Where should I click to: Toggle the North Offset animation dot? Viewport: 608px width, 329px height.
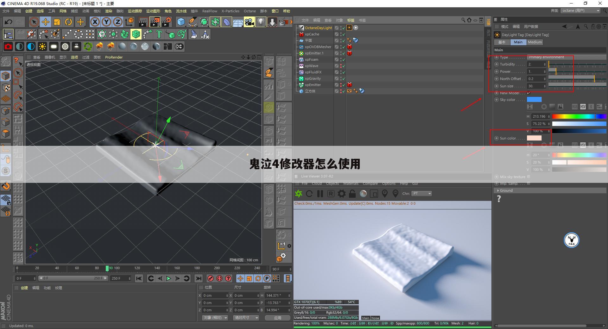[x=497, y=79]
